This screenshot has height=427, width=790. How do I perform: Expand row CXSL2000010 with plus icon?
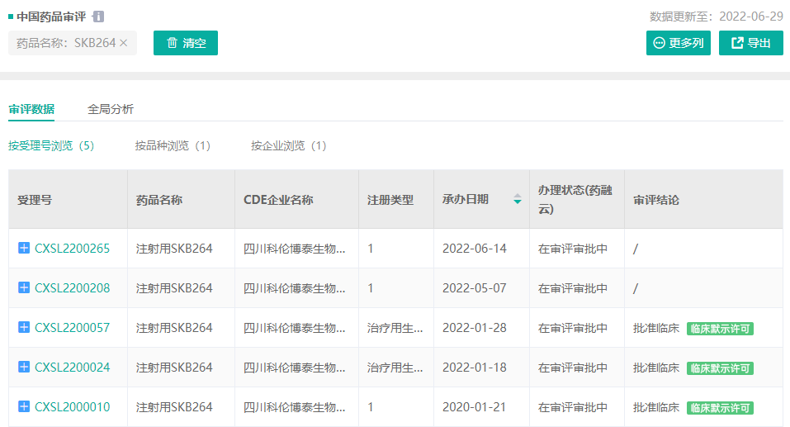pos(24,406)
